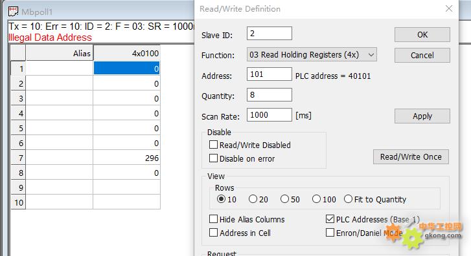The height and width of the screenshot is (256, 471).
Task: Select Fit to Quantity radio button
Action: (x=348, y=199)
